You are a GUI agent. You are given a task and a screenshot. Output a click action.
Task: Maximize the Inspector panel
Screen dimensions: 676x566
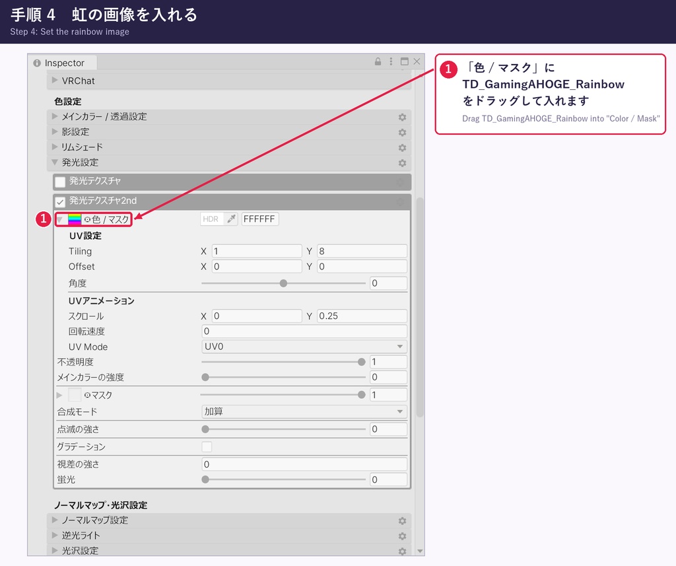pos(405,61)
